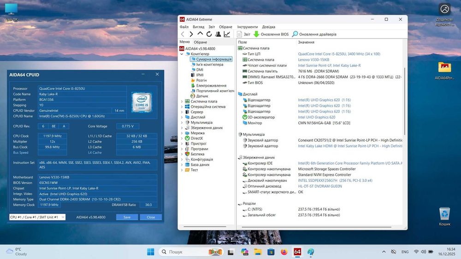Screen dimensions: 461x259
Task: Open the volume control in system tray
Action: click(x=423, y=252)
